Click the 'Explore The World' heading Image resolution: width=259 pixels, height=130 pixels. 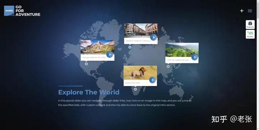point(89,92)
